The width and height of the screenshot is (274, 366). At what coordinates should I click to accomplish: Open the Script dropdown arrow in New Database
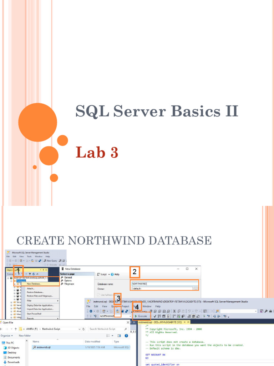[x=109, y=274]
